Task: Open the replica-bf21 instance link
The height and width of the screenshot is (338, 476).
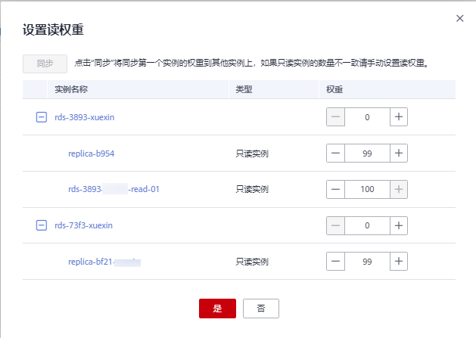Action: coord(104,262)
